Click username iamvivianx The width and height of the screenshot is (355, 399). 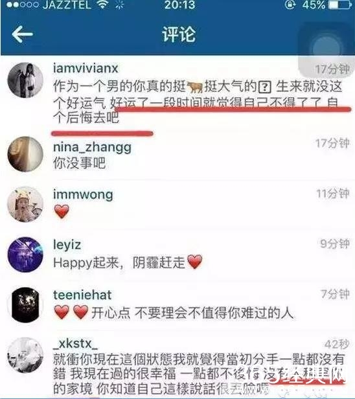(x=86, y=68)
